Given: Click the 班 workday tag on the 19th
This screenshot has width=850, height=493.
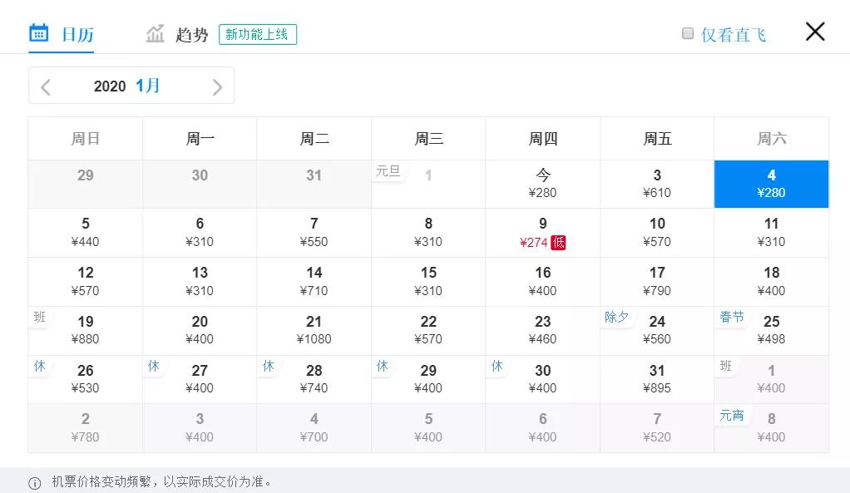Looking at the screenshot, I should [40, 317].
